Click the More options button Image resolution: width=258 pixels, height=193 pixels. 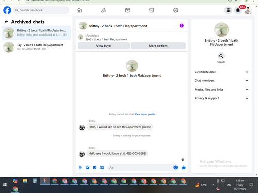tap(158, 46)
